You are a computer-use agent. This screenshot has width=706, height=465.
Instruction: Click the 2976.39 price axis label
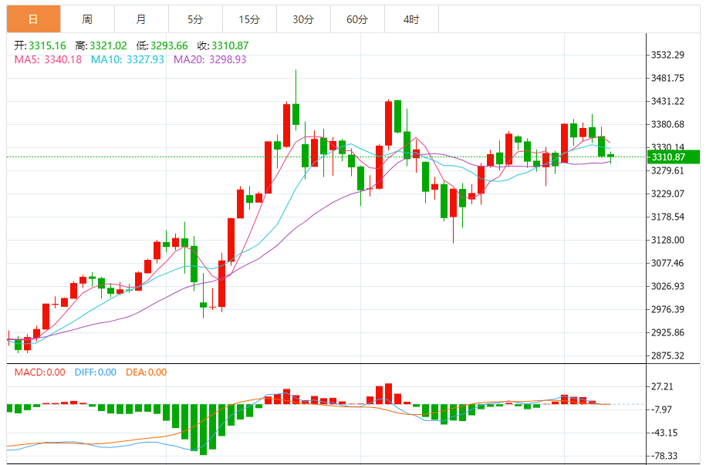667,309
